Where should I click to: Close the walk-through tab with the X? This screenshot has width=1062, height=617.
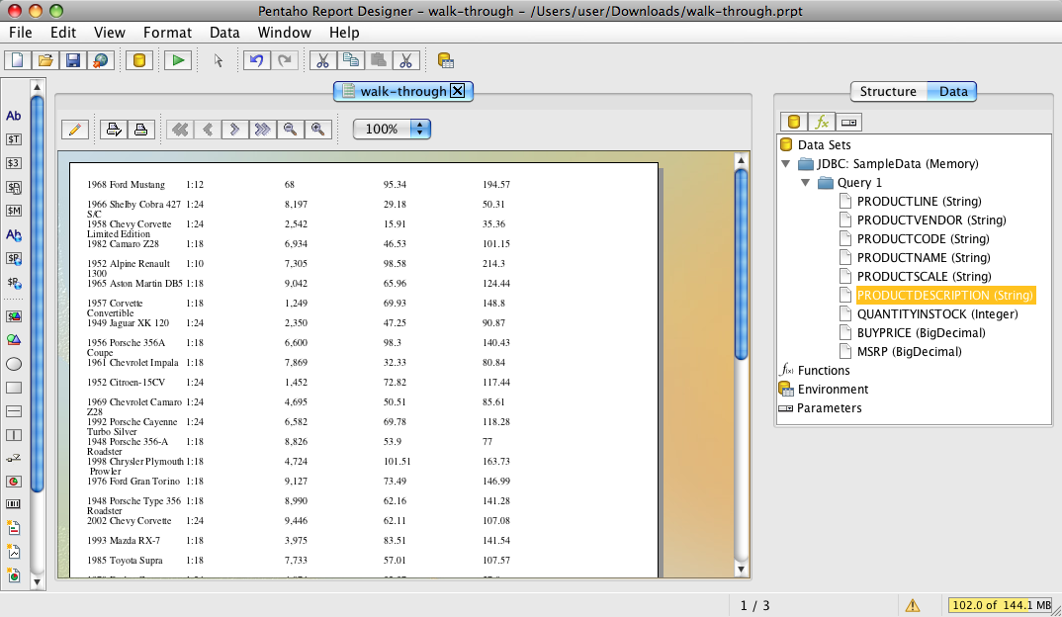pyautogui.click(x=458, y=91)
